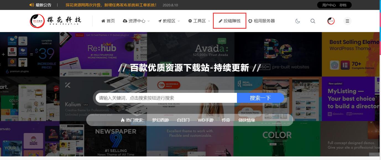
Task: Expand the 资源中心 dropdown chevron
Action: (x=148, y=21)
